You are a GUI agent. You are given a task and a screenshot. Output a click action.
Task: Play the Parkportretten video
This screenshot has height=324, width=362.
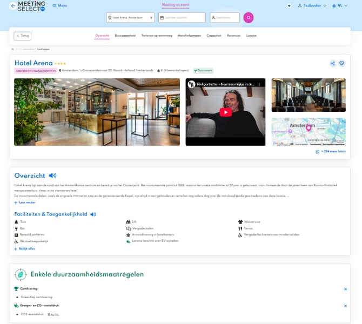[225, 112]
